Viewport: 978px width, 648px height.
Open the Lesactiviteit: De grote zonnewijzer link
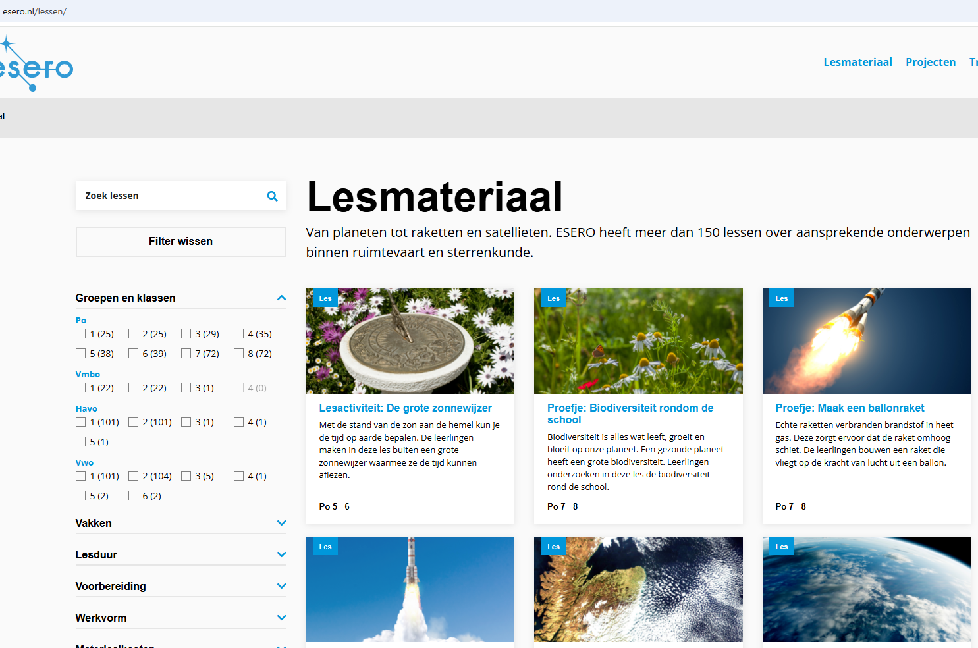405,408
